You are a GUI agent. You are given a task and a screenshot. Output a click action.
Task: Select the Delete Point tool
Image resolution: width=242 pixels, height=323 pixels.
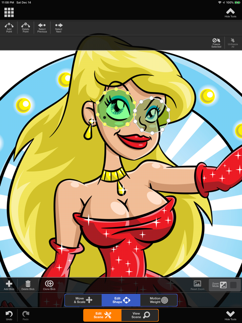coord(26,28)
